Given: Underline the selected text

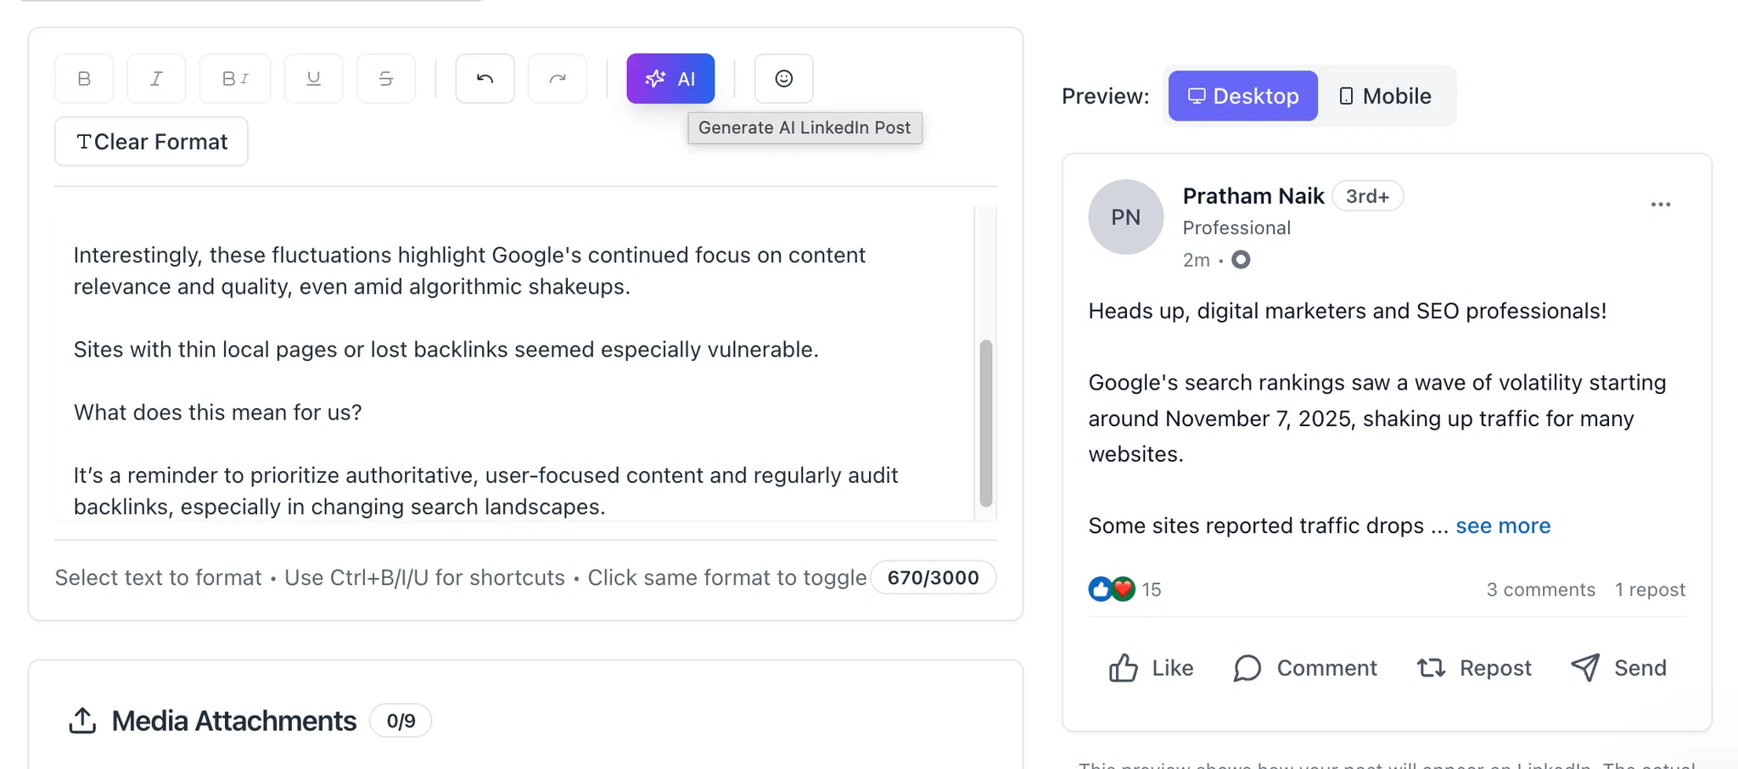Looking at the screenshot, I should (x=313, y=79).
